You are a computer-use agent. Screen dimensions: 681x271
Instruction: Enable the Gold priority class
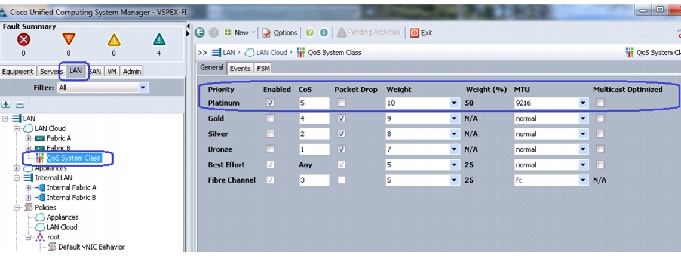pos(271,118)
